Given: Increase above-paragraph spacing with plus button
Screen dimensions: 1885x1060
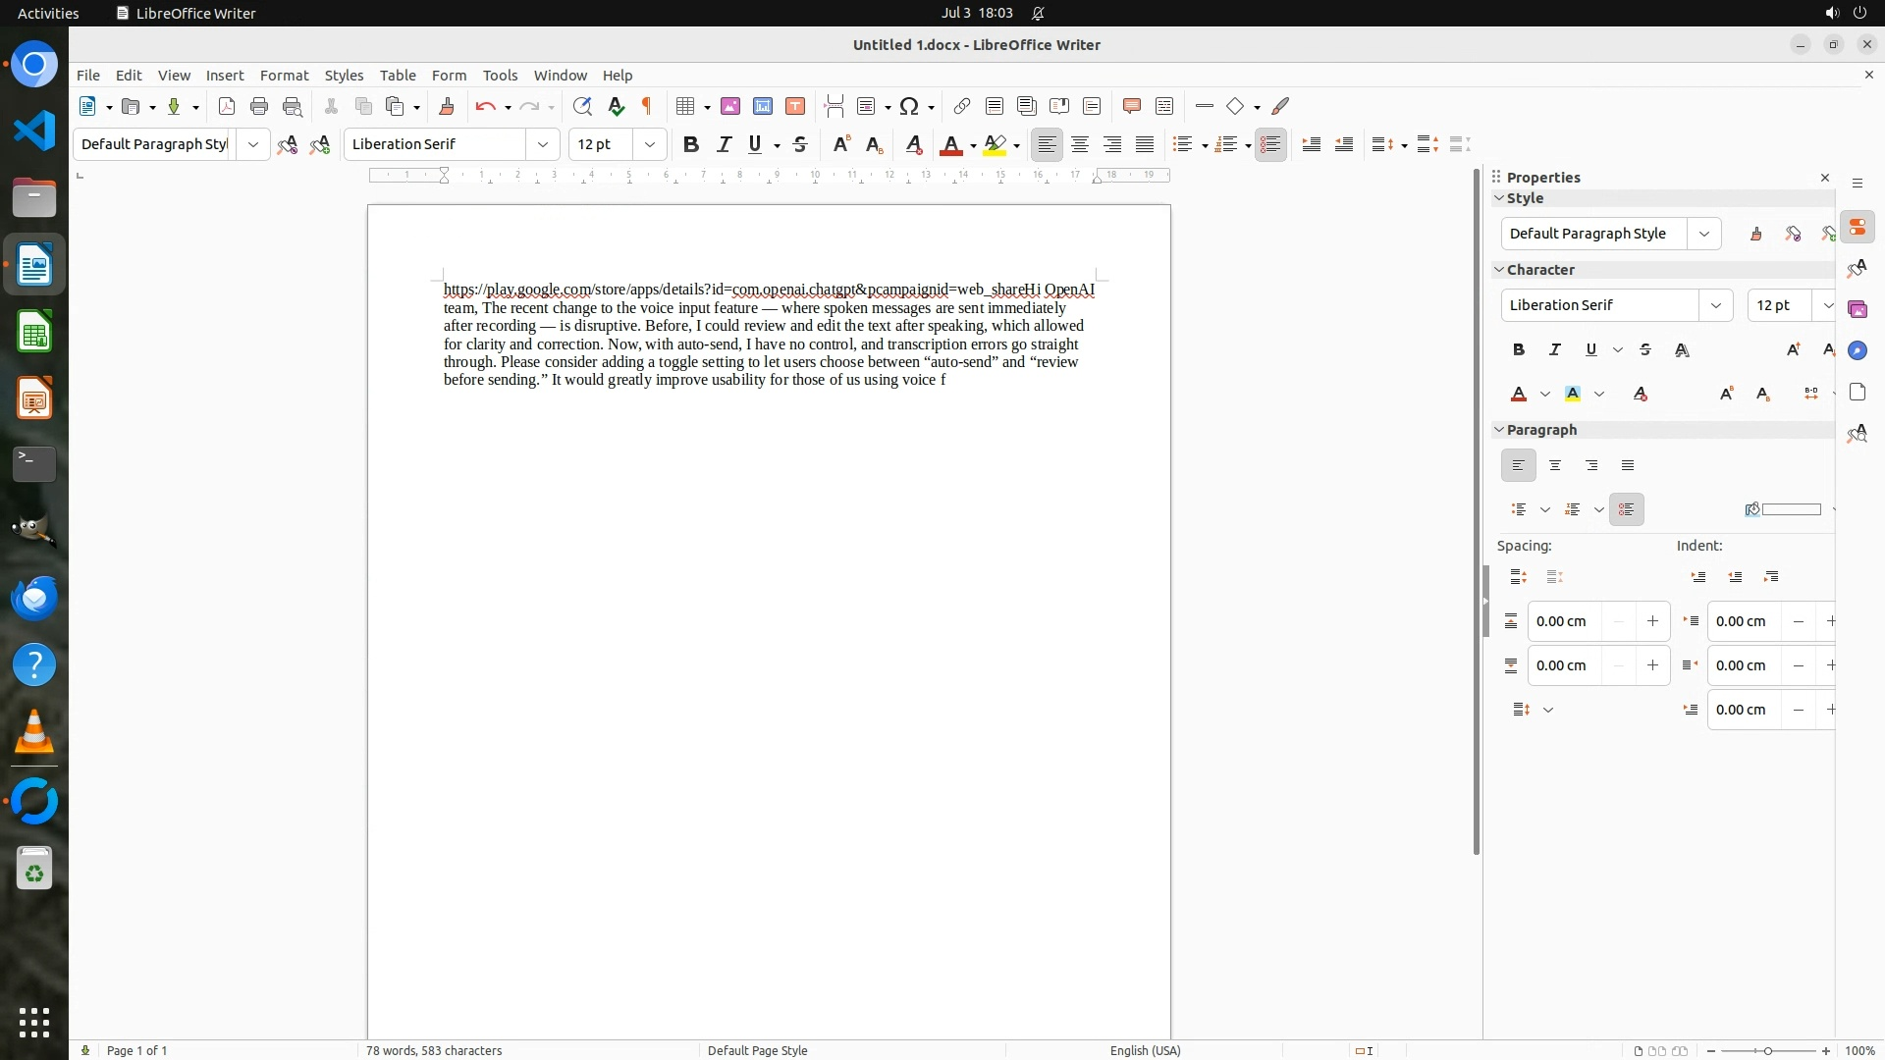Looking at the screenshot, I should pyautogui.click(x=1652, y=621).
